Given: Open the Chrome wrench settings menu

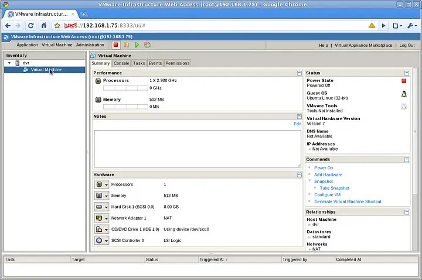Looking at the screenshot, I should pos(412,26).
